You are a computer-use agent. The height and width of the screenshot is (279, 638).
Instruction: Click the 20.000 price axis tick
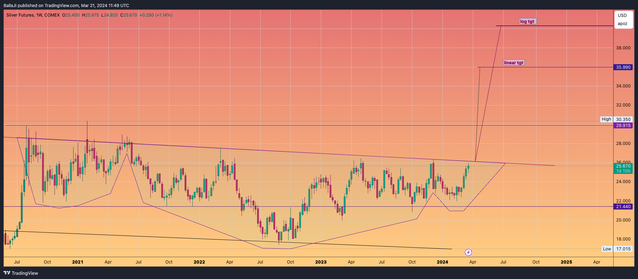pos(623,220)
